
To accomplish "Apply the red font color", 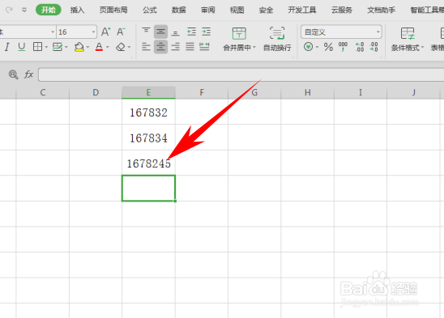I will click(x=99, y=47).
